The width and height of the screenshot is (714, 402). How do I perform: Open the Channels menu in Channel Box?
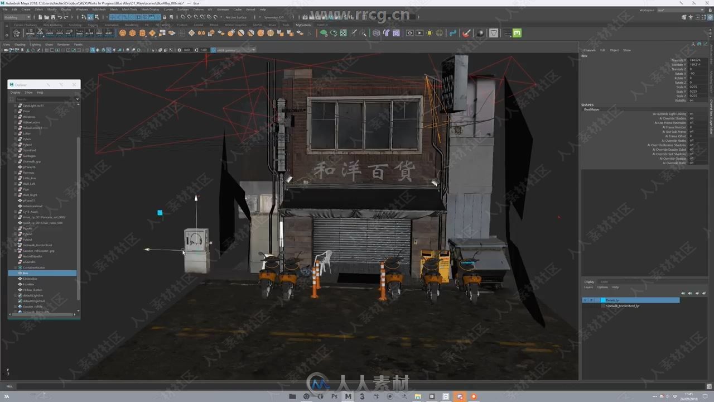click(x=590, y=50)
